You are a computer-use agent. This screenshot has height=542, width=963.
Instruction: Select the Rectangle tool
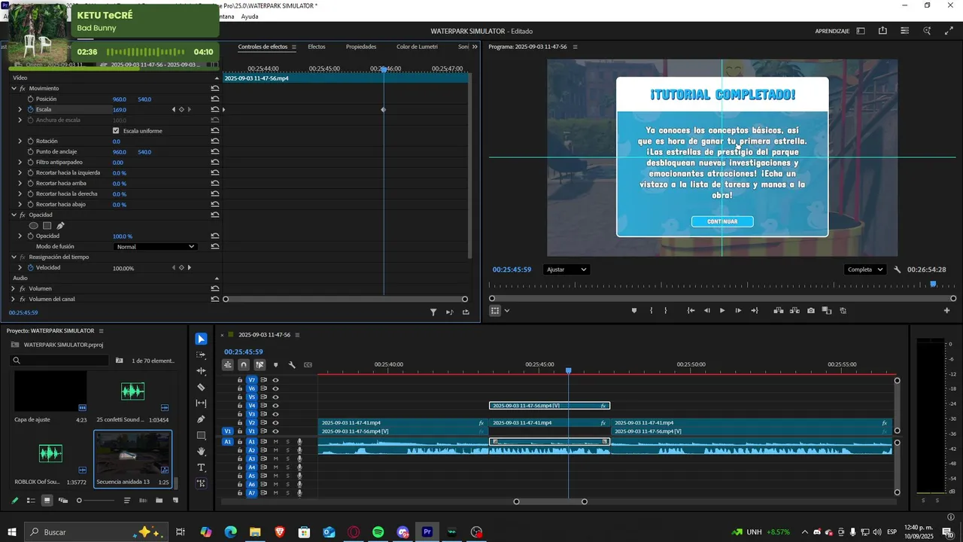tap(201, 436)
